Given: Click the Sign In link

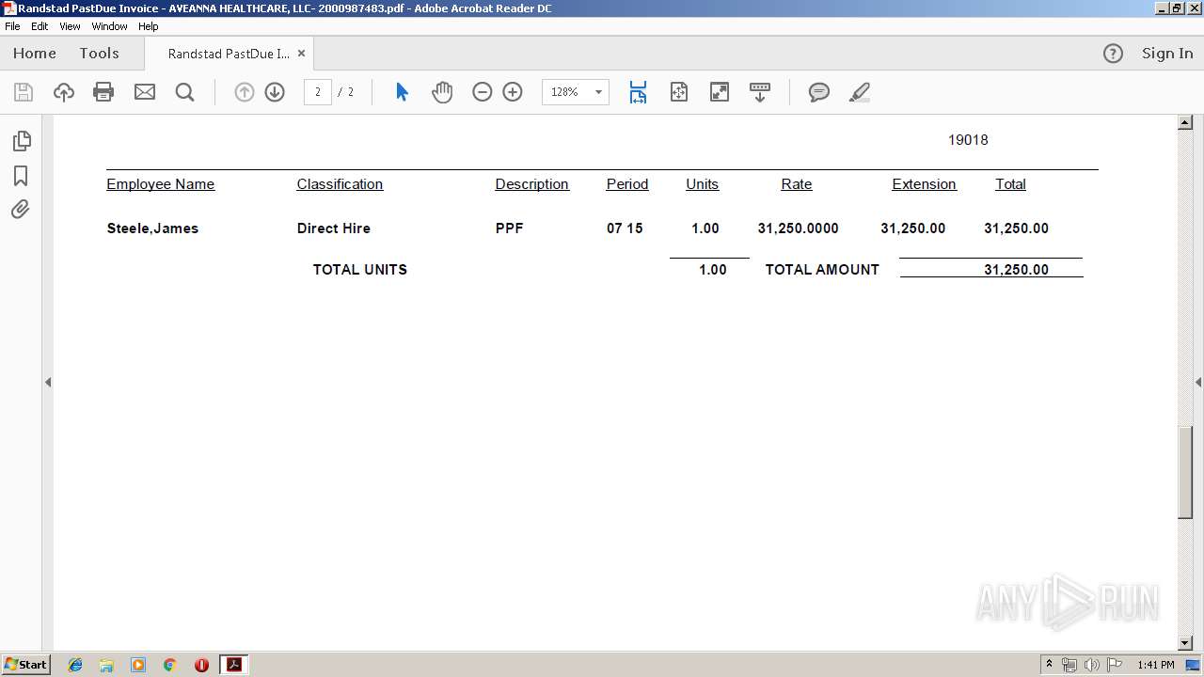Looking at the screenshot, I should (x=1167, y=54).
